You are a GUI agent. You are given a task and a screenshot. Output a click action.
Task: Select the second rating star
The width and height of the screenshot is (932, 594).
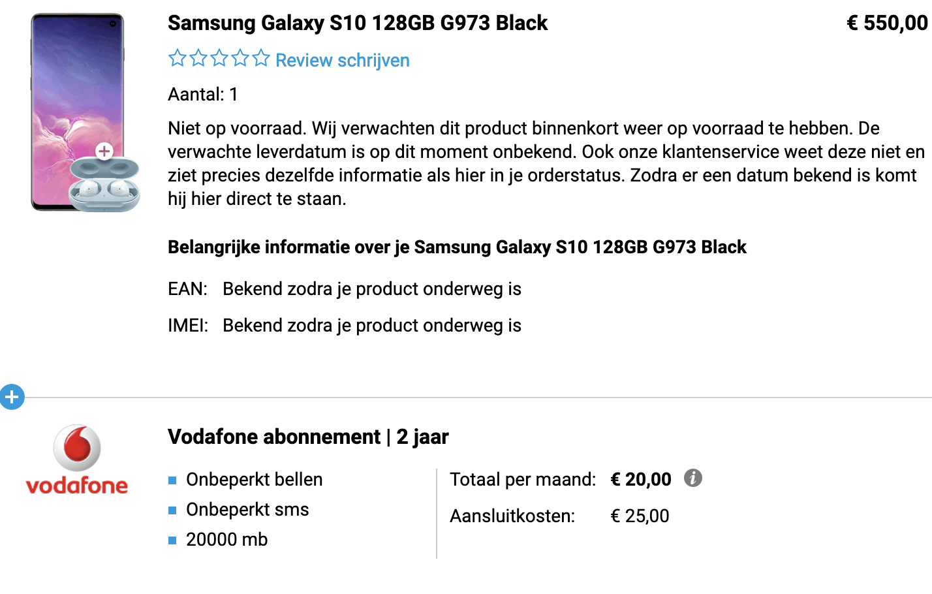pyautogui.click(x=198, y=59)
